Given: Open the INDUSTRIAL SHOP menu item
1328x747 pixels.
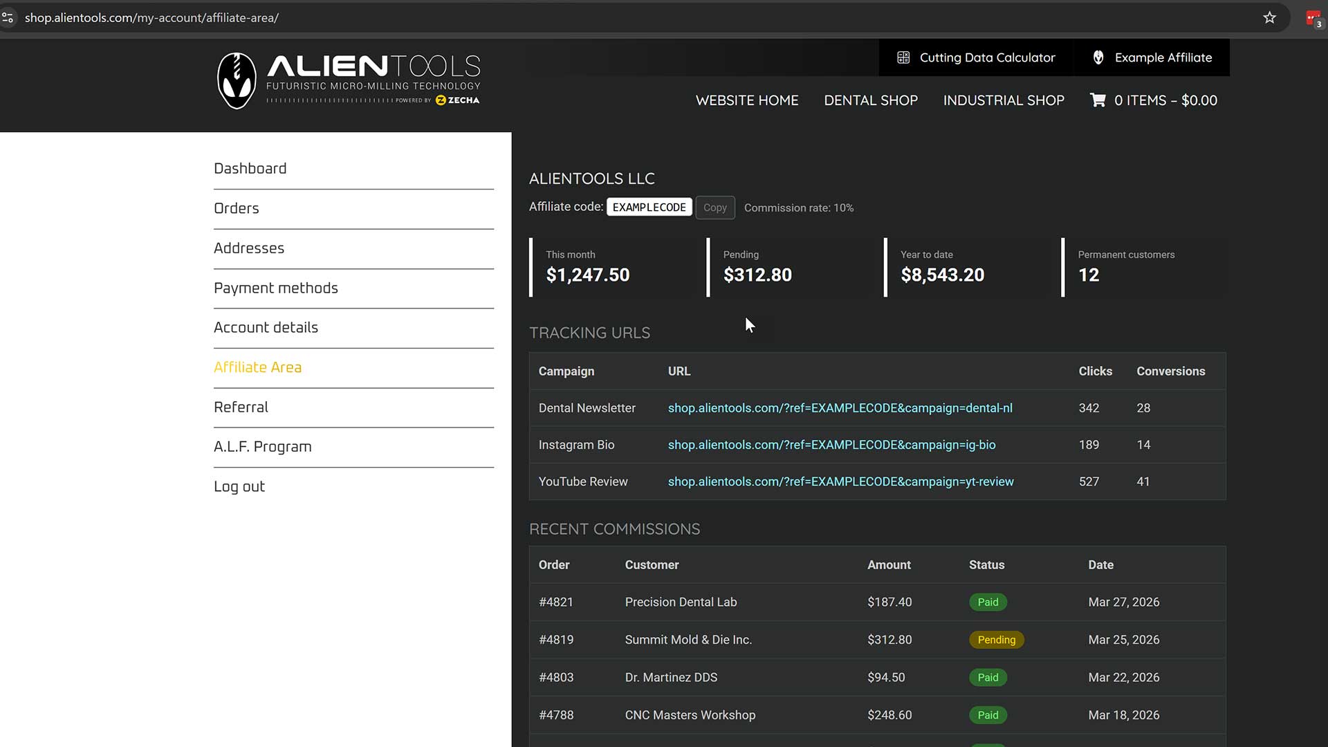Looking at the screenshot, I should pos(1004,100).
